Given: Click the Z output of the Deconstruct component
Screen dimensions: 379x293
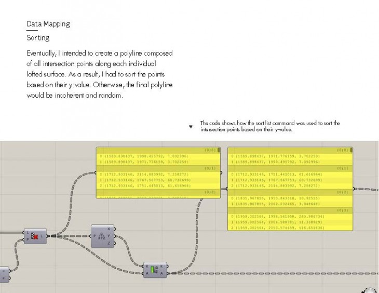Looking at the screenshot, I should (109, 243).
